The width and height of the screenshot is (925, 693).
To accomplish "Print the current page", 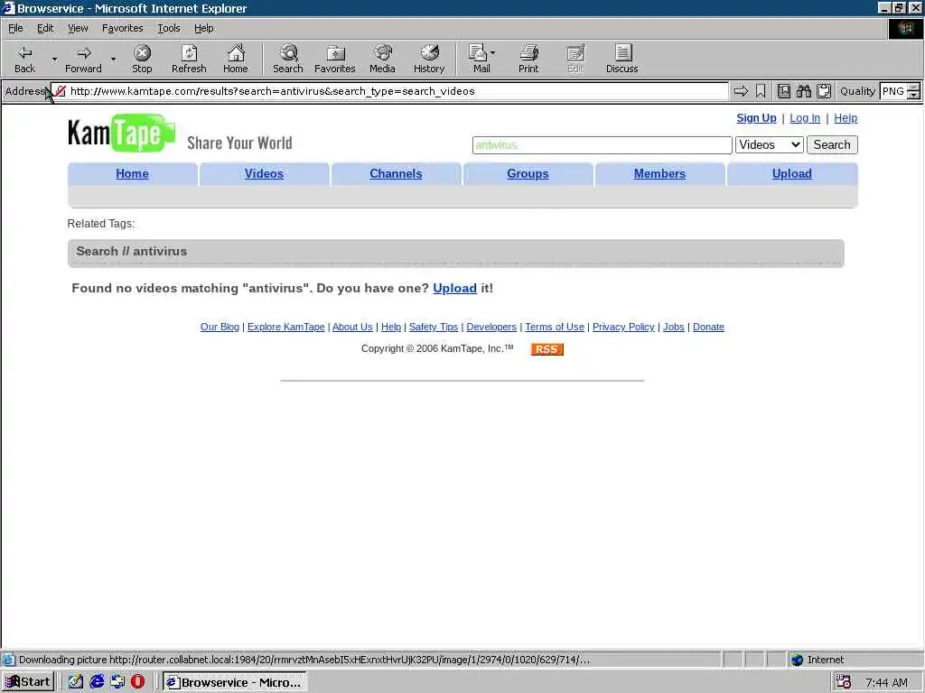I will click(x=528, y=59).
